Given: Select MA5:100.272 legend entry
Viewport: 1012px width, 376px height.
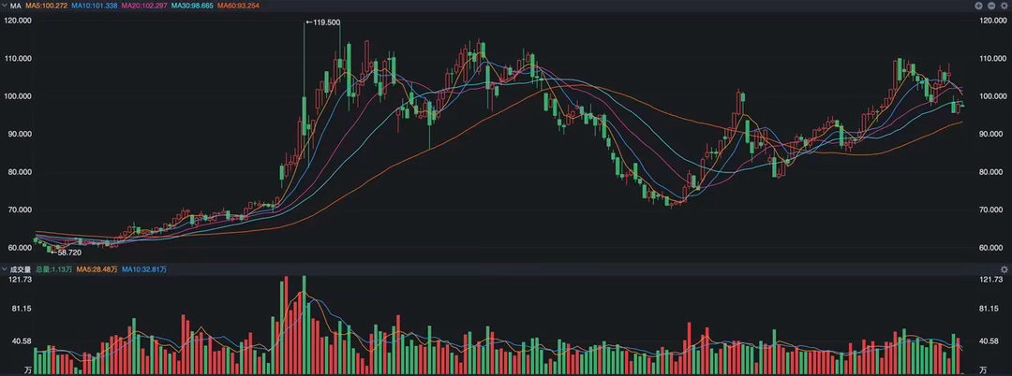Looking at the screenshot, I should click(47, 6).
